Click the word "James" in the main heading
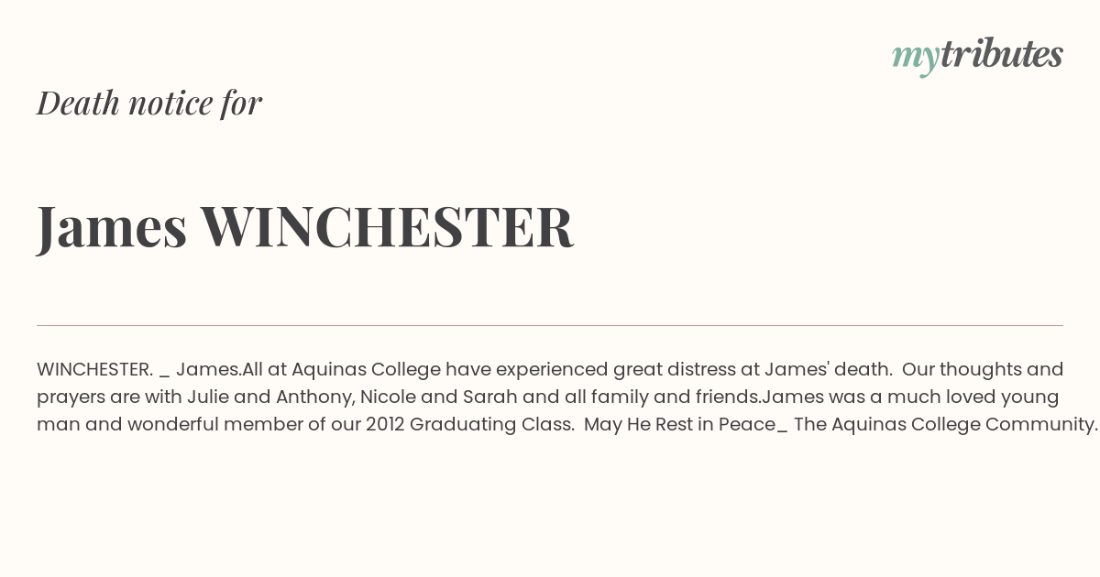Screen dimensions: 1100x577 point(112,226)
